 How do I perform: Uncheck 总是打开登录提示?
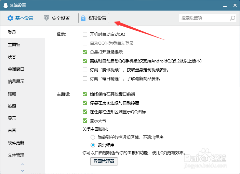coord(85,52)
